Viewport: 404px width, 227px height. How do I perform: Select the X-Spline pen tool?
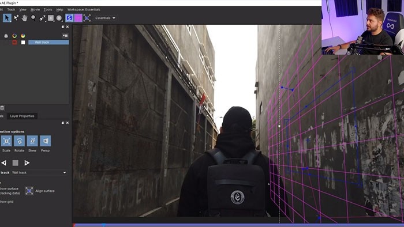[42, 18]
